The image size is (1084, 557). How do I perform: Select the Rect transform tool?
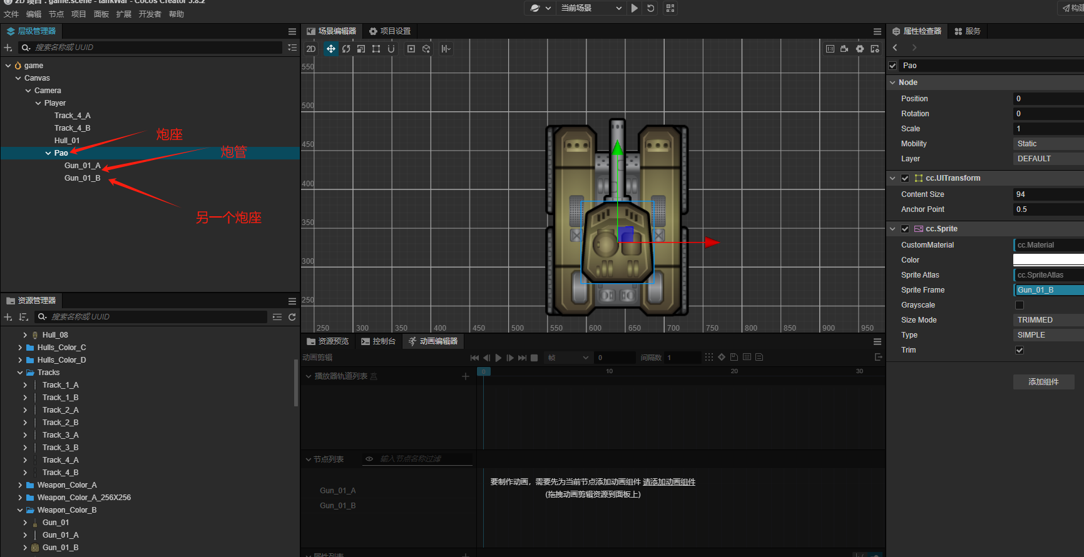point(376,49)
